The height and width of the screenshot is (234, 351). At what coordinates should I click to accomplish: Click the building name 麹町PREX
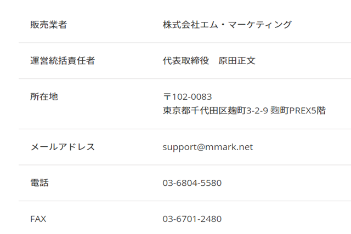[x=291, y=111]
